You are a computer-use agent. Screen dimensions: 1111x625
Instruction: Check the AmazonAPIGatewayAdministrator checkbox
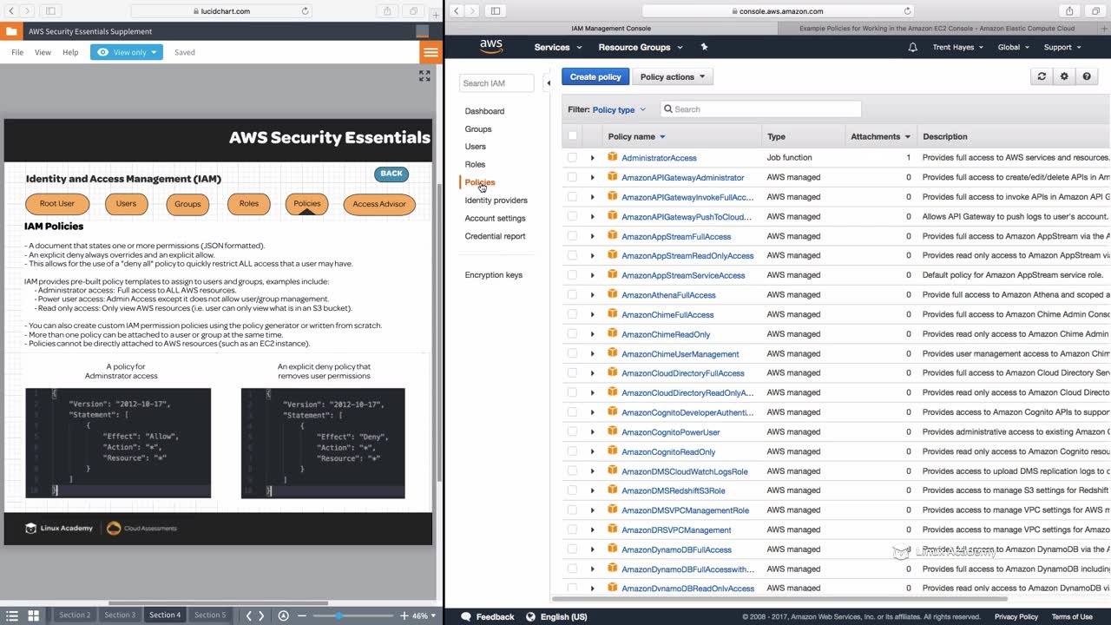(x=572, y=177)
